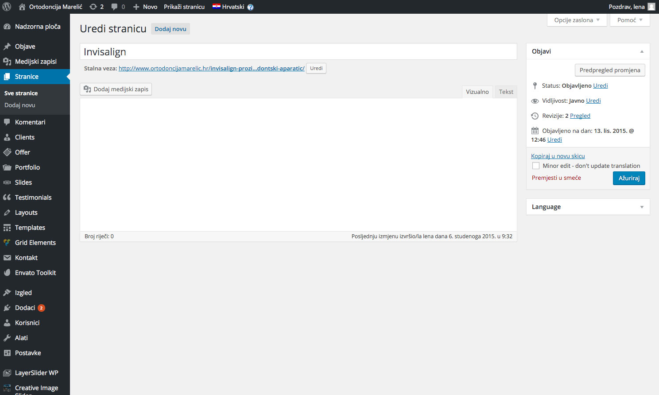This screenshot has width=659, height=395.
Task: Switch to the Vizualno editor tab
Action: [477, 92]
